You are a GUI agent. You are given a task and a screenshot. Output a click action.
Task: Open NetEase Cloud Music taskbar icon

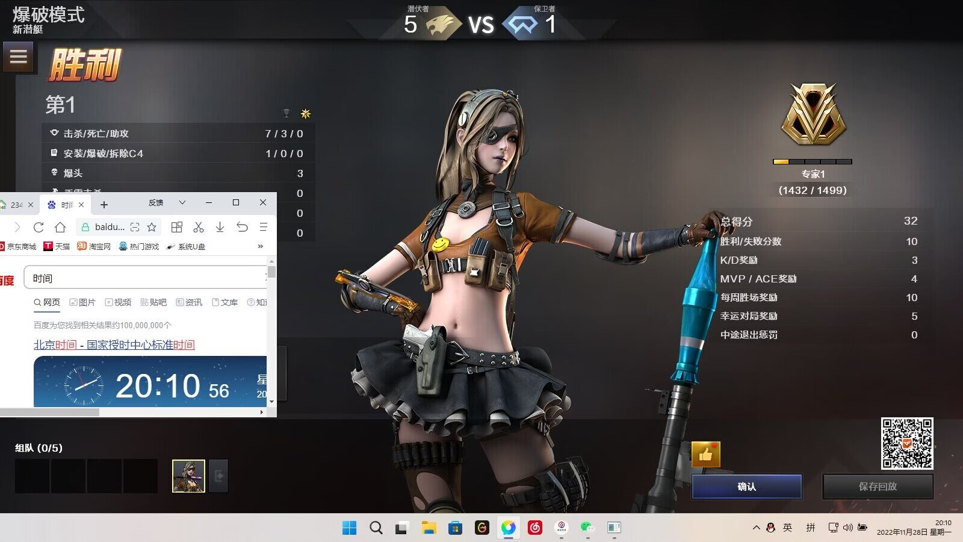click(535, 528)
